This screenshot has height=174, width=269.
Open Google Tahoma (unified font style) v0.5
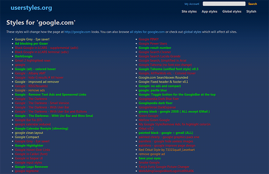pyautogui.click(x=169, y=69)
